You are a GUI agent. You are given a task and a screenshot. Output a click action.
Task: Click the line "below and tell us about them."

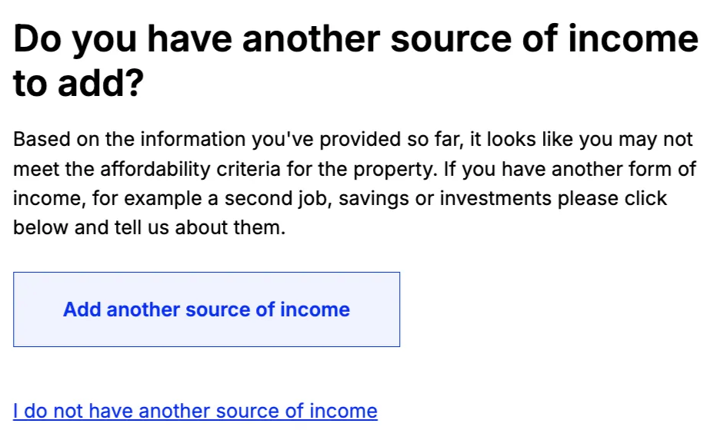pos(149,228)
